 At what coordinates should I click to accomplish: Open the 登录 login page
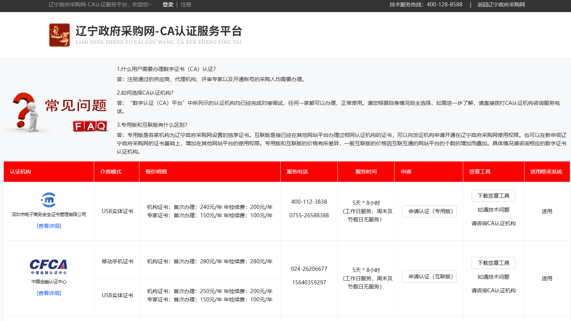[x=168, y=5]
